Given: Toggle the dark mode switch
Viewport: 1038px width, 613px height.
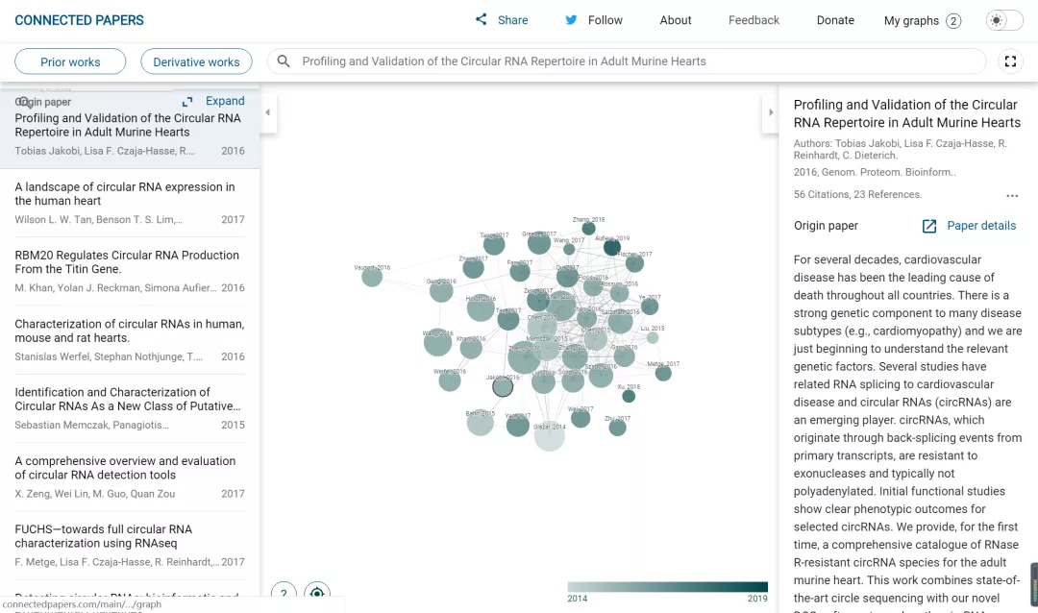Looking at the screenshot, I should (1004, 20).
